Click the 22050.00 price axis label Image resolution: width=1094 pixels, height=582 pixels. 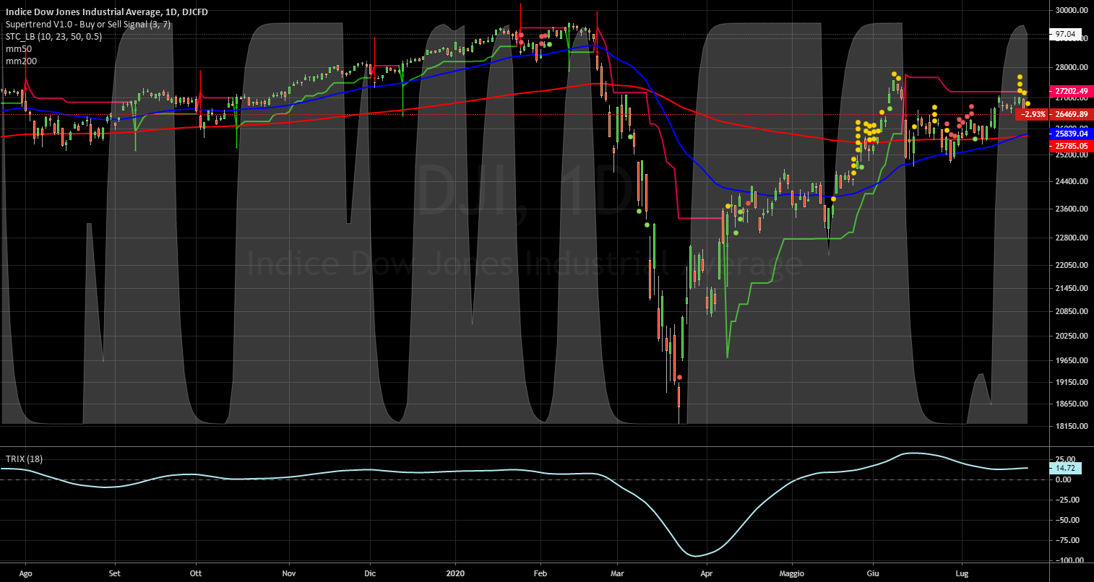coord(1071,265)
